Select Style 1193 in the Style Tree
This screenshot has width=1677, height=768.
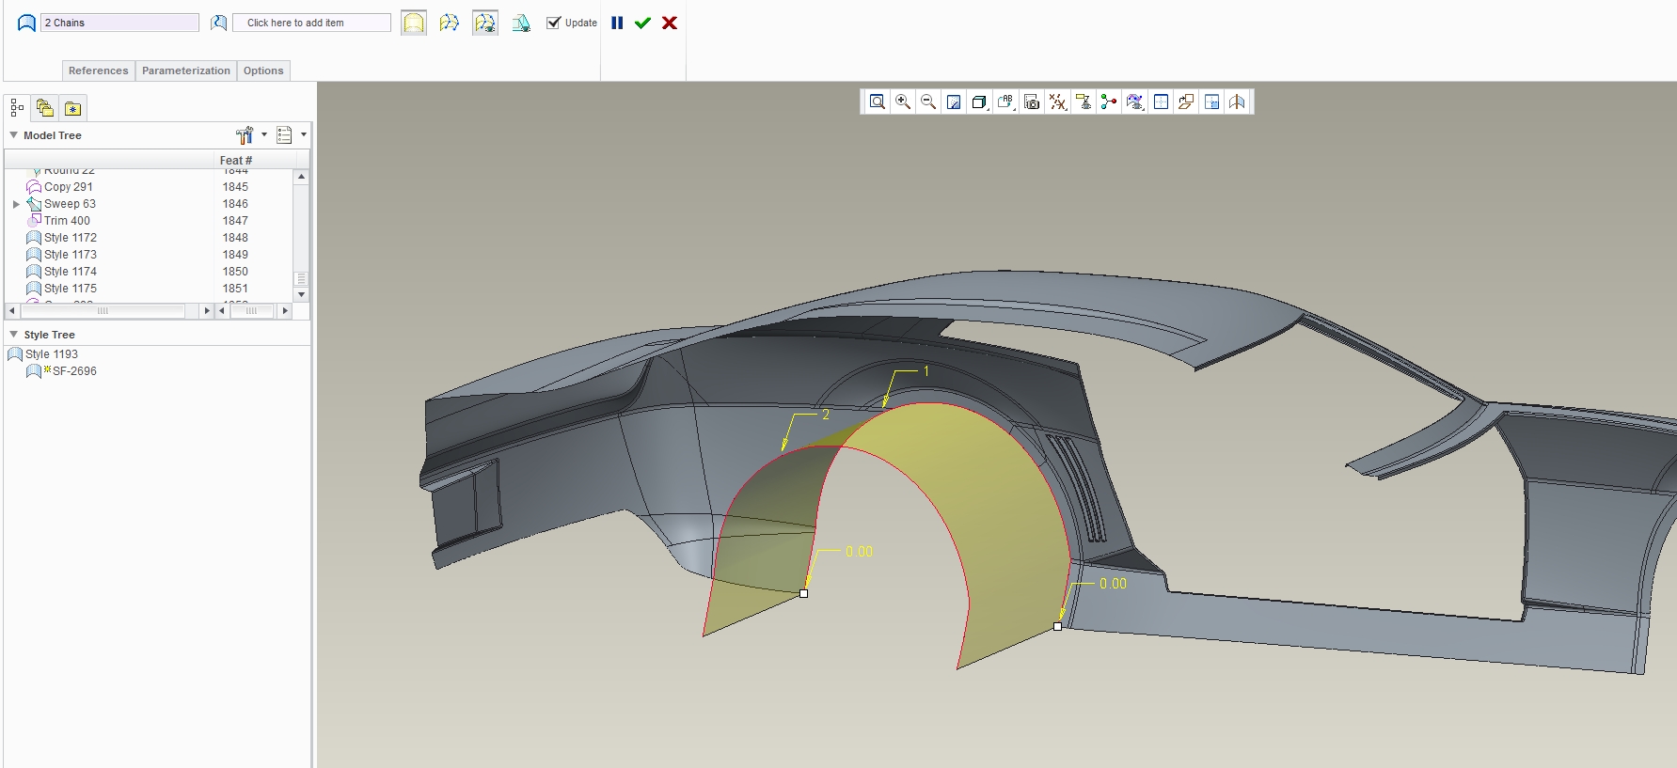tap(52, 354)
